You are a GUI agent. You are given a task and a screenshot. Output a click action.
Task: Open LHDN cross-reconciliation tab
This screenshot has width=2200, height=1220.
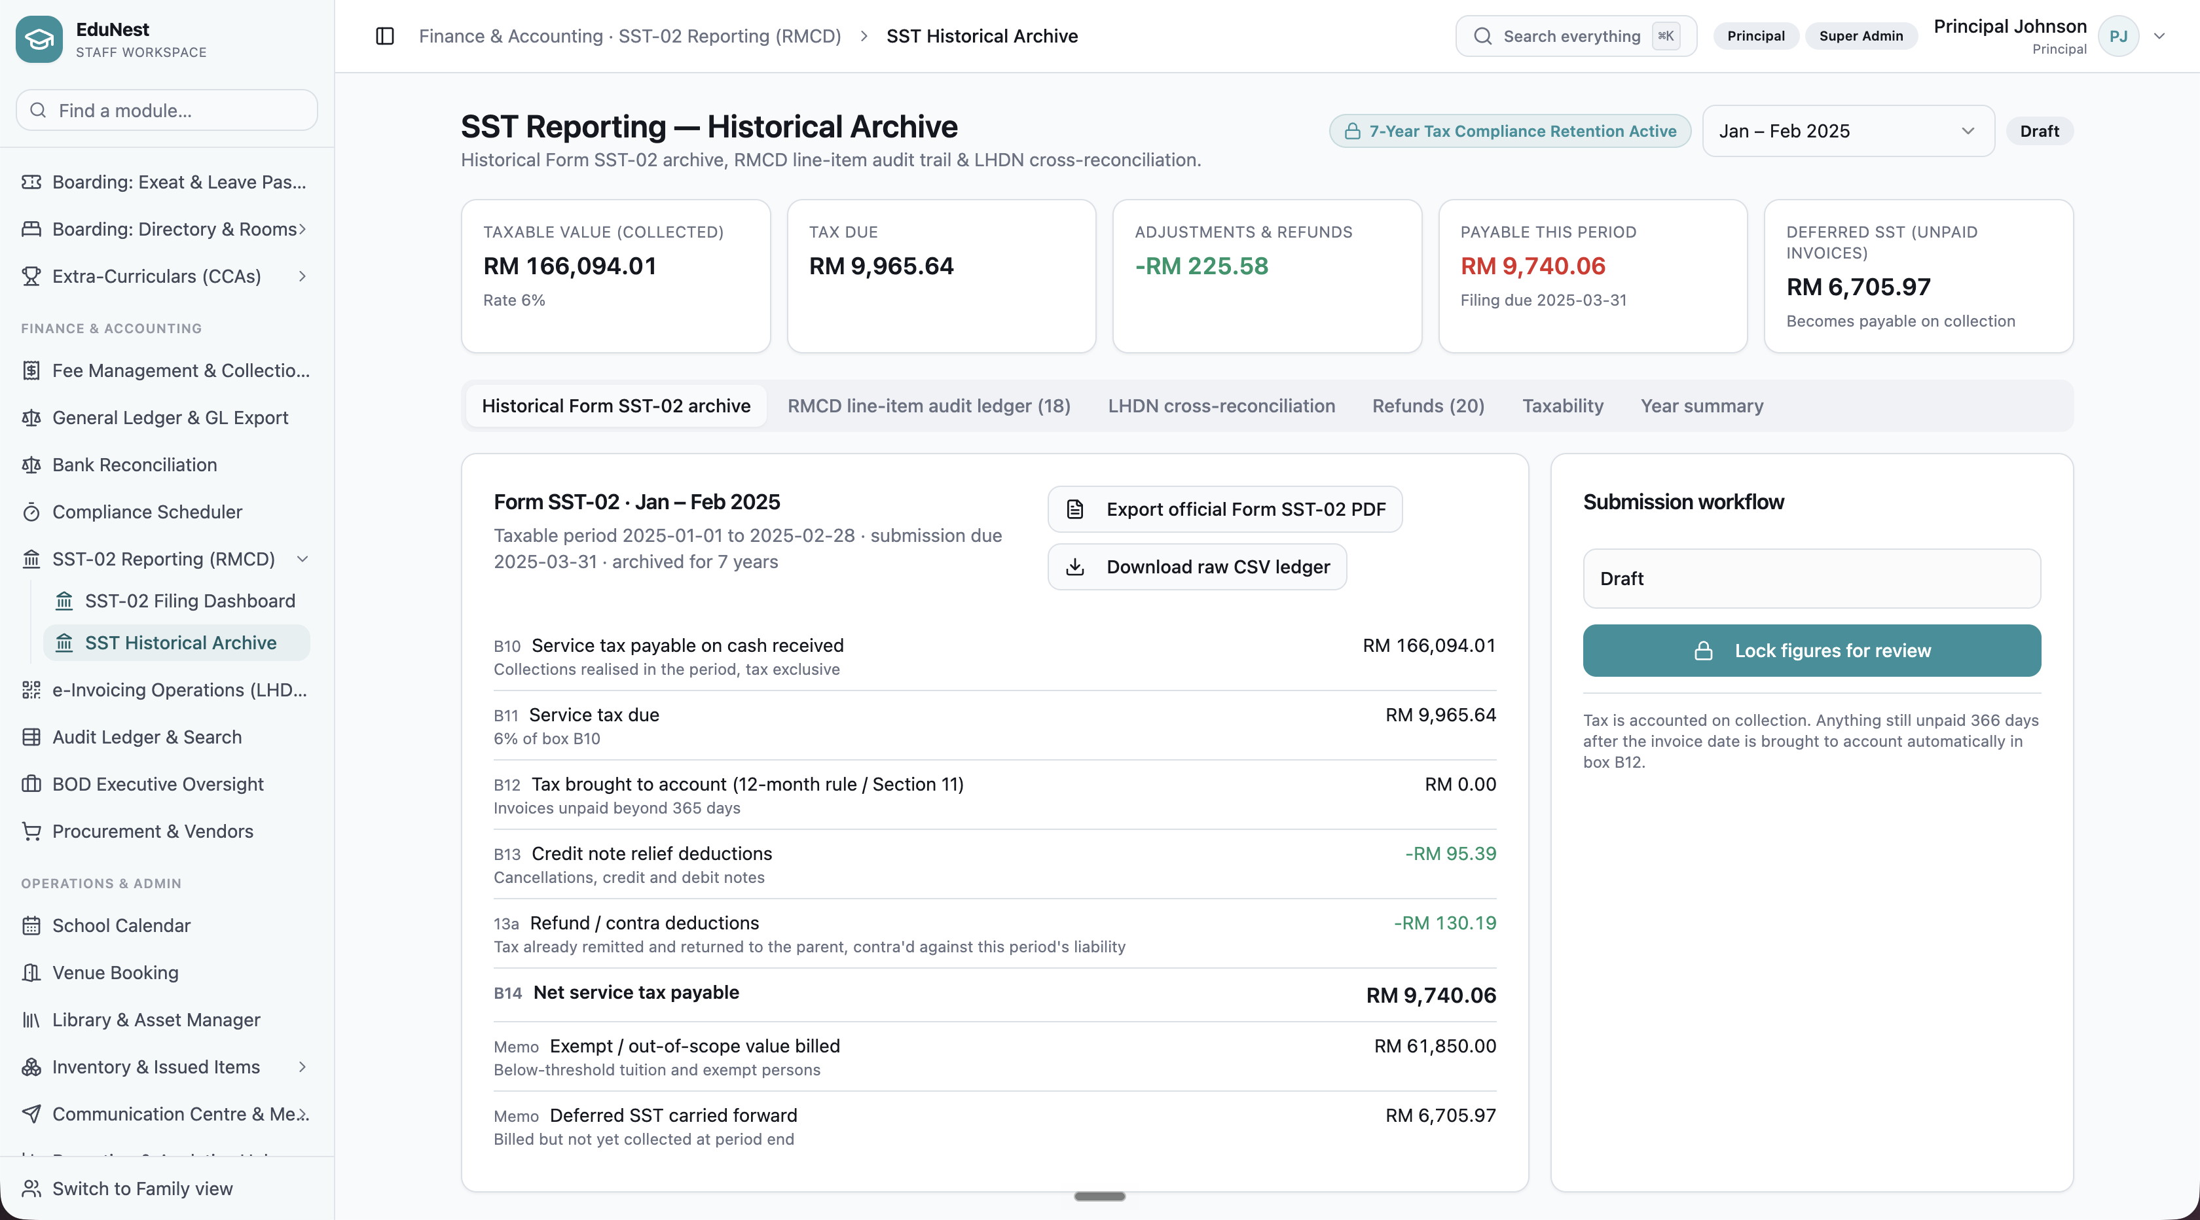click(x=1221, y=406)
